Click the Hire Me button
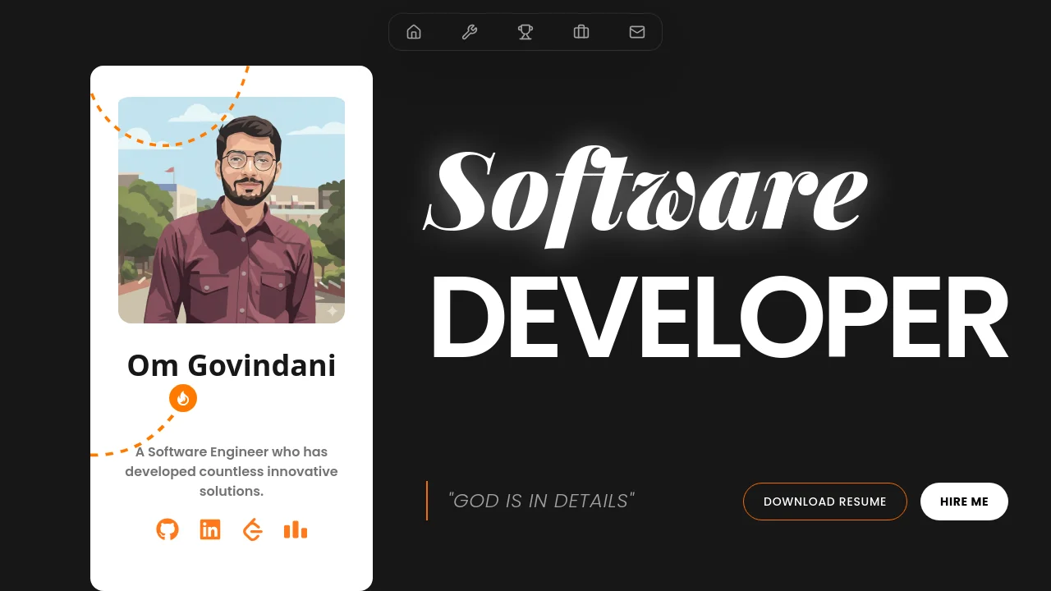 coord(964,502)
